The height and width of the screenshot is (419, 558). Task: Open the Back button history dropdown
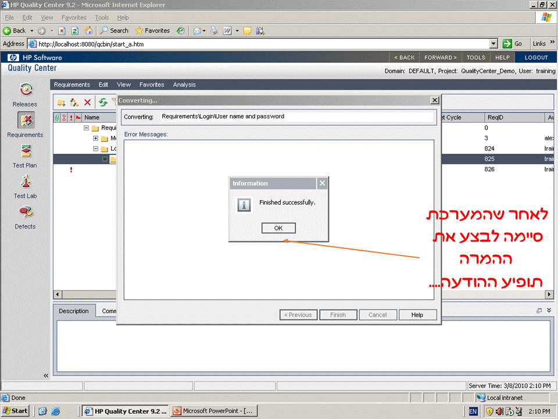(x=31, y=31)
